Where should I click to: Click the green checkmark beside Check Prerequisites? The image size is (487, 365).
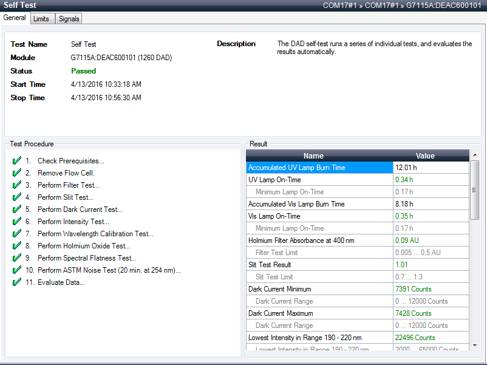tap(16, 161)
